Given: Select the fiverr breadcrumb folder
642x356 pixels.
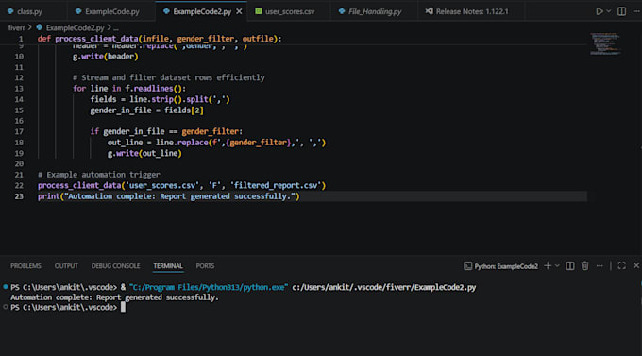Looking at the screenshot, I should pyautogui.click(x=17, y=28).
